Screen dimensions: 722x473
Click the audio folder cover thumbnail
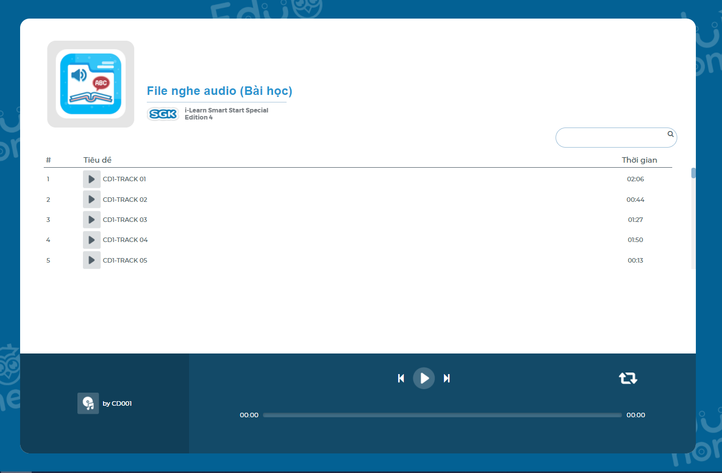(x=91, y=84)
